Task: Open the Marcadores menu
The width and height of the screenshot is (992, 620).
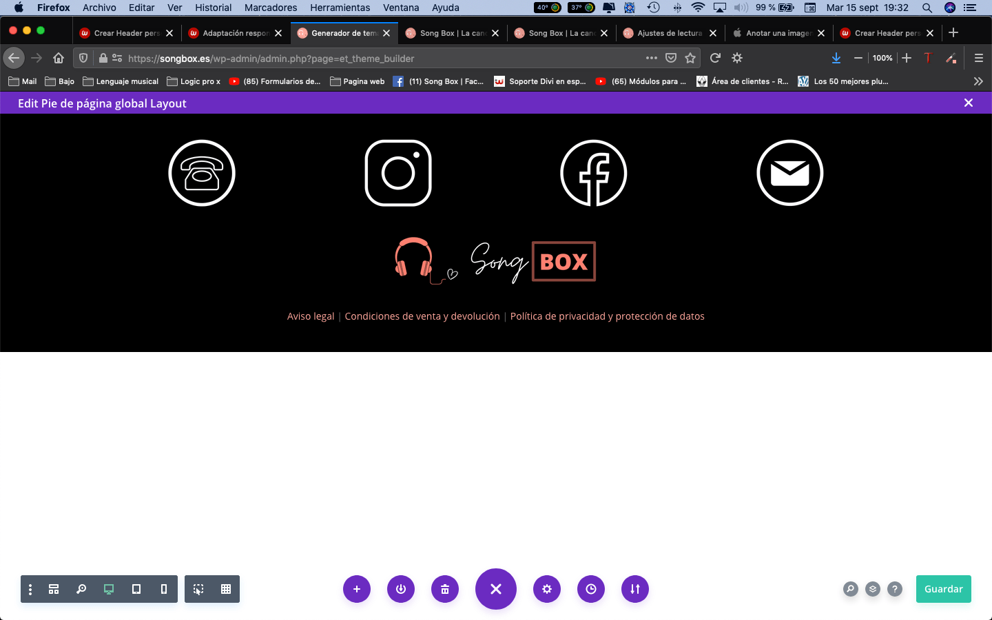Action: click(x=271, y=8)
